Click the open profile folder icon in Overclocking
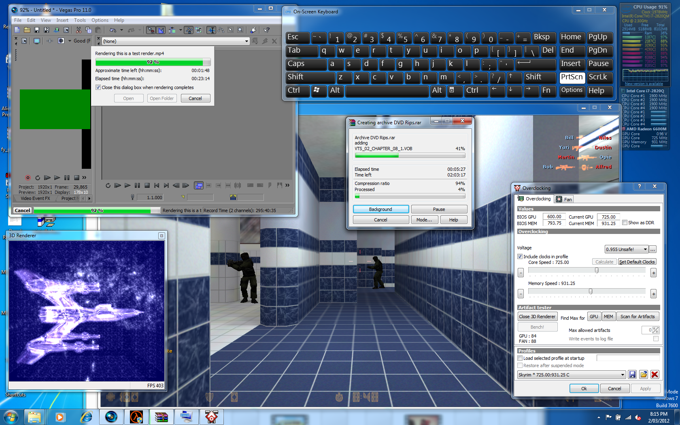 point(644,374)
